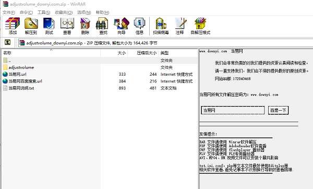Open the Comment (注释) toolbar icon
Image resolution: width=313 pixels, height=189 pixels.
click(x=180, y=26)
